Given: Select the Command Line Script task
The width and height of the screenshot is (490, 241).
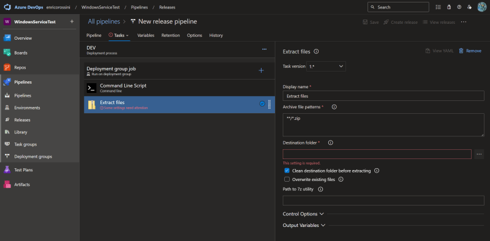Looking at the screenshot, I should tap(179, 87).
